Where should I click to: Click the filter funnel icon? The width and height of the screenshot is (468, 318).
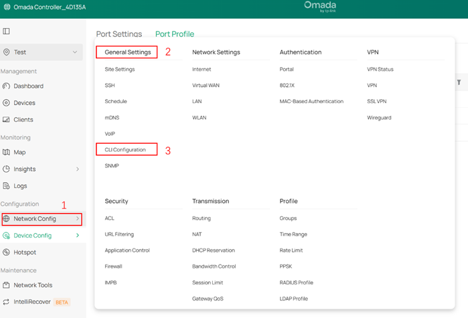pos(459,82)
